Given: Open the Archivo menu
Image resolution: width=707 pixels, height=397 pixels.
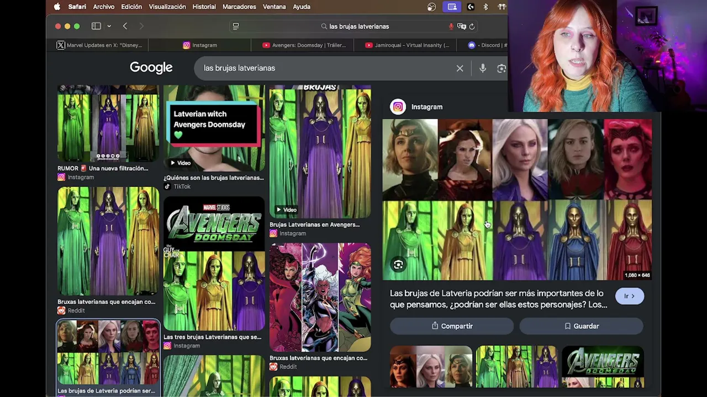Looking at the screenshot, I should pos(104,7).
